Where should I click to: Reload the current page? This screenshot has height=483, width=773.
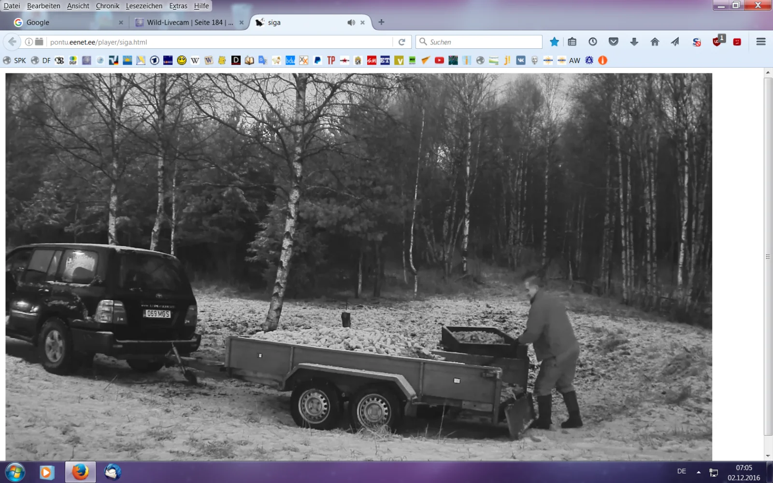(x=401, y=42)
